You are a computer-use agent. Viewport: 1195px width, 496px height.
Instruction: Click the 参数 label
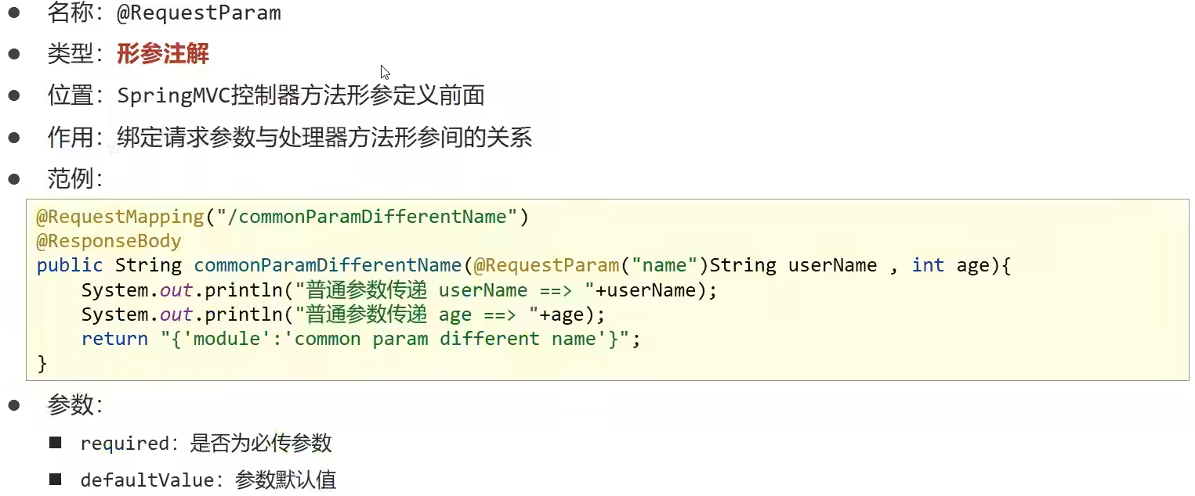(75, 404)
